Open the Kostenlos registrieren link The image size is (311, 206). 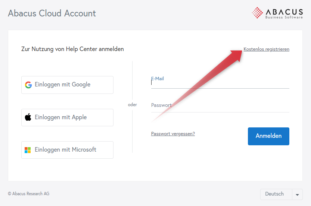pyautogui.click(x=266, y=49)
